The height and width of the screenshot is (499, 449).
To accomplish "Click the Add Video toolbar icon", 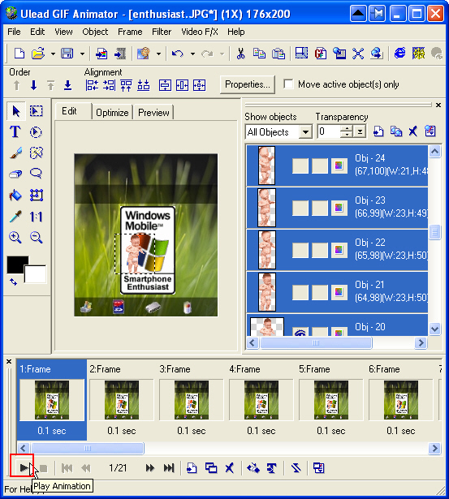I will tap(120, 54).
